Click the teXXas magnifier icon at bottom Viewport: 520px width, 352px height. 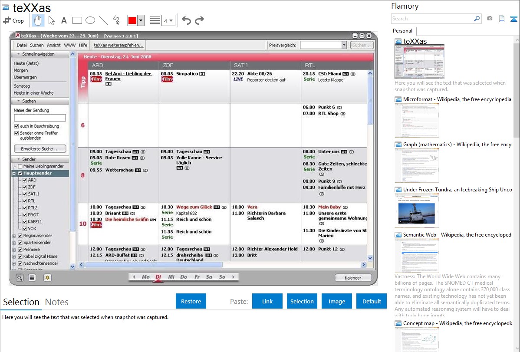coord(20,278)
